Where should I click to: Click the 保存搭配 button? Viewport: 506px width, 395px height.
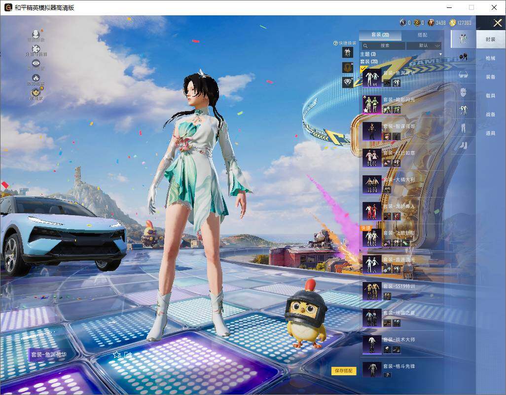(x=343, y=371)
